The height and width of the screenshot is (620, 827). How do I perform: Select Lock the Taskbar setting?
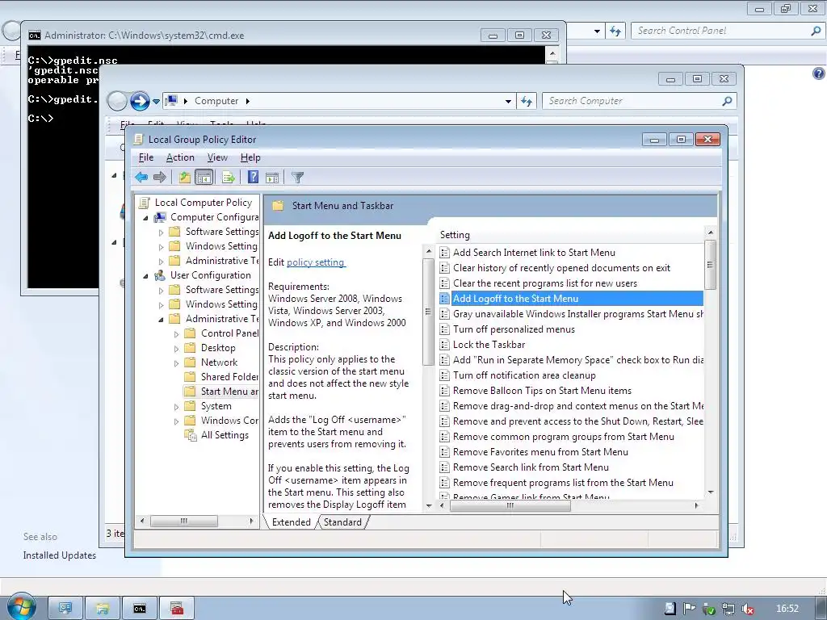(x=489, y=345)
